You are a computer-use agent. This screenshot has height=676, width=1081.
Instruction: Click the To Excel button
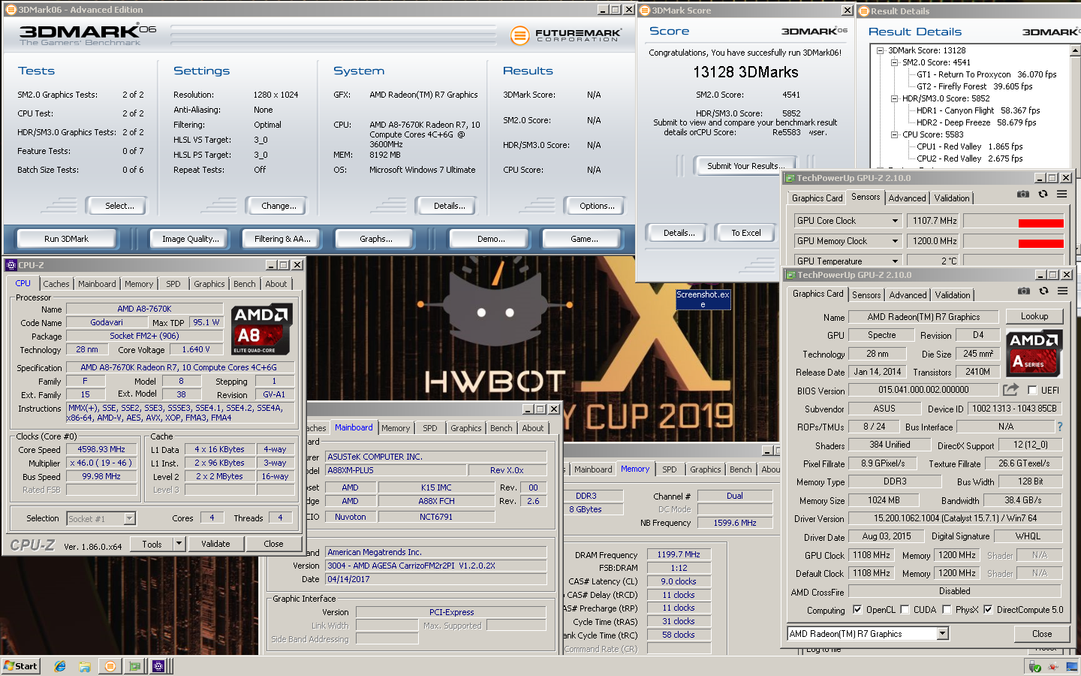click(x=746, y=233)
